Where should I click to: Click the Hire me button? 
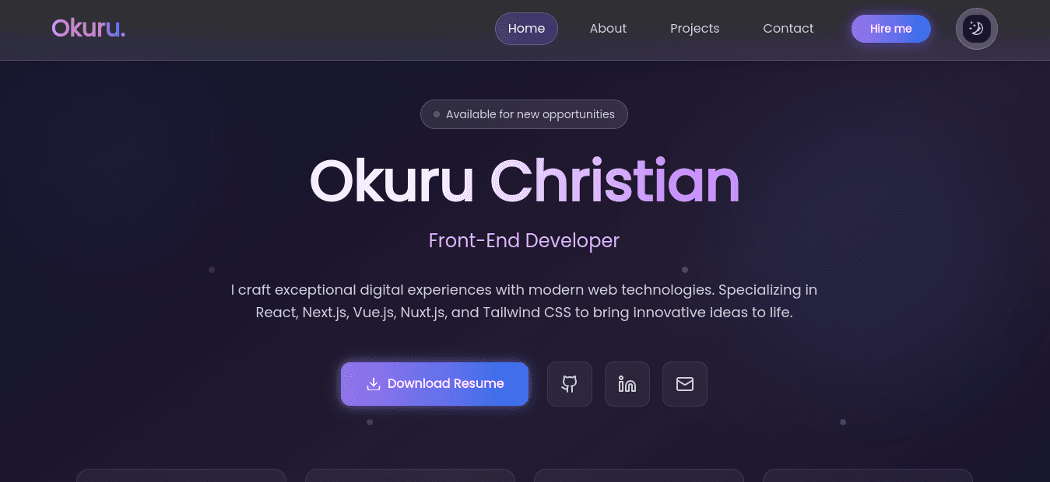point(890,29)
